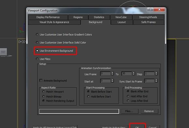The height and width of the screenshot is (128, 189).
Task: Click Apply to All Views in Active Layout Tab
Action: [55, 127]
